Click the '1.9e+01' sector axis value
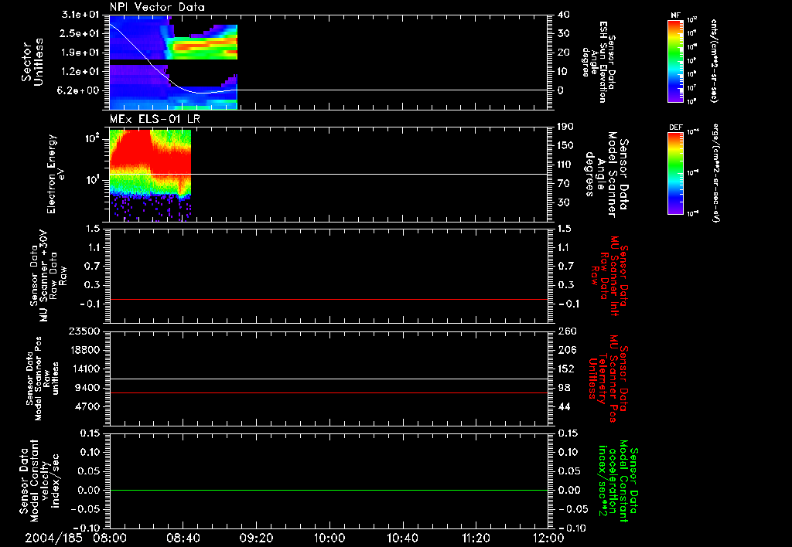 click(80, 53)
